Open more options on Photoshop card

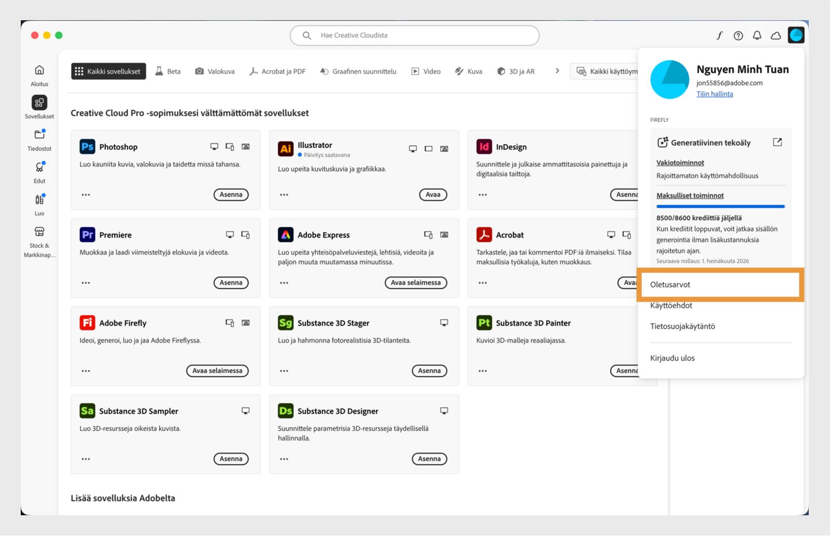(x=86, y=195)
